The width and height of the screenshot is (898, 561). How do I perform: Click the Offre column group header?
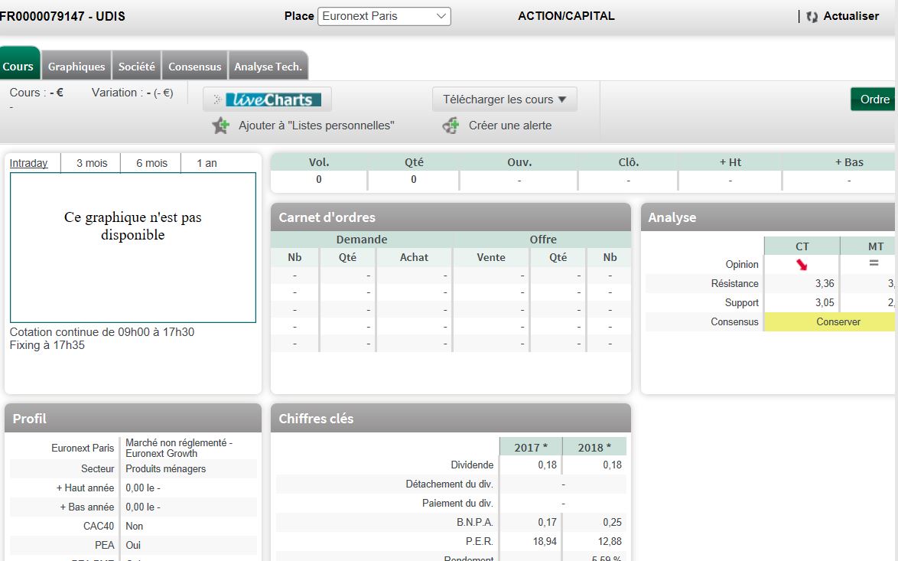[543, 239]
